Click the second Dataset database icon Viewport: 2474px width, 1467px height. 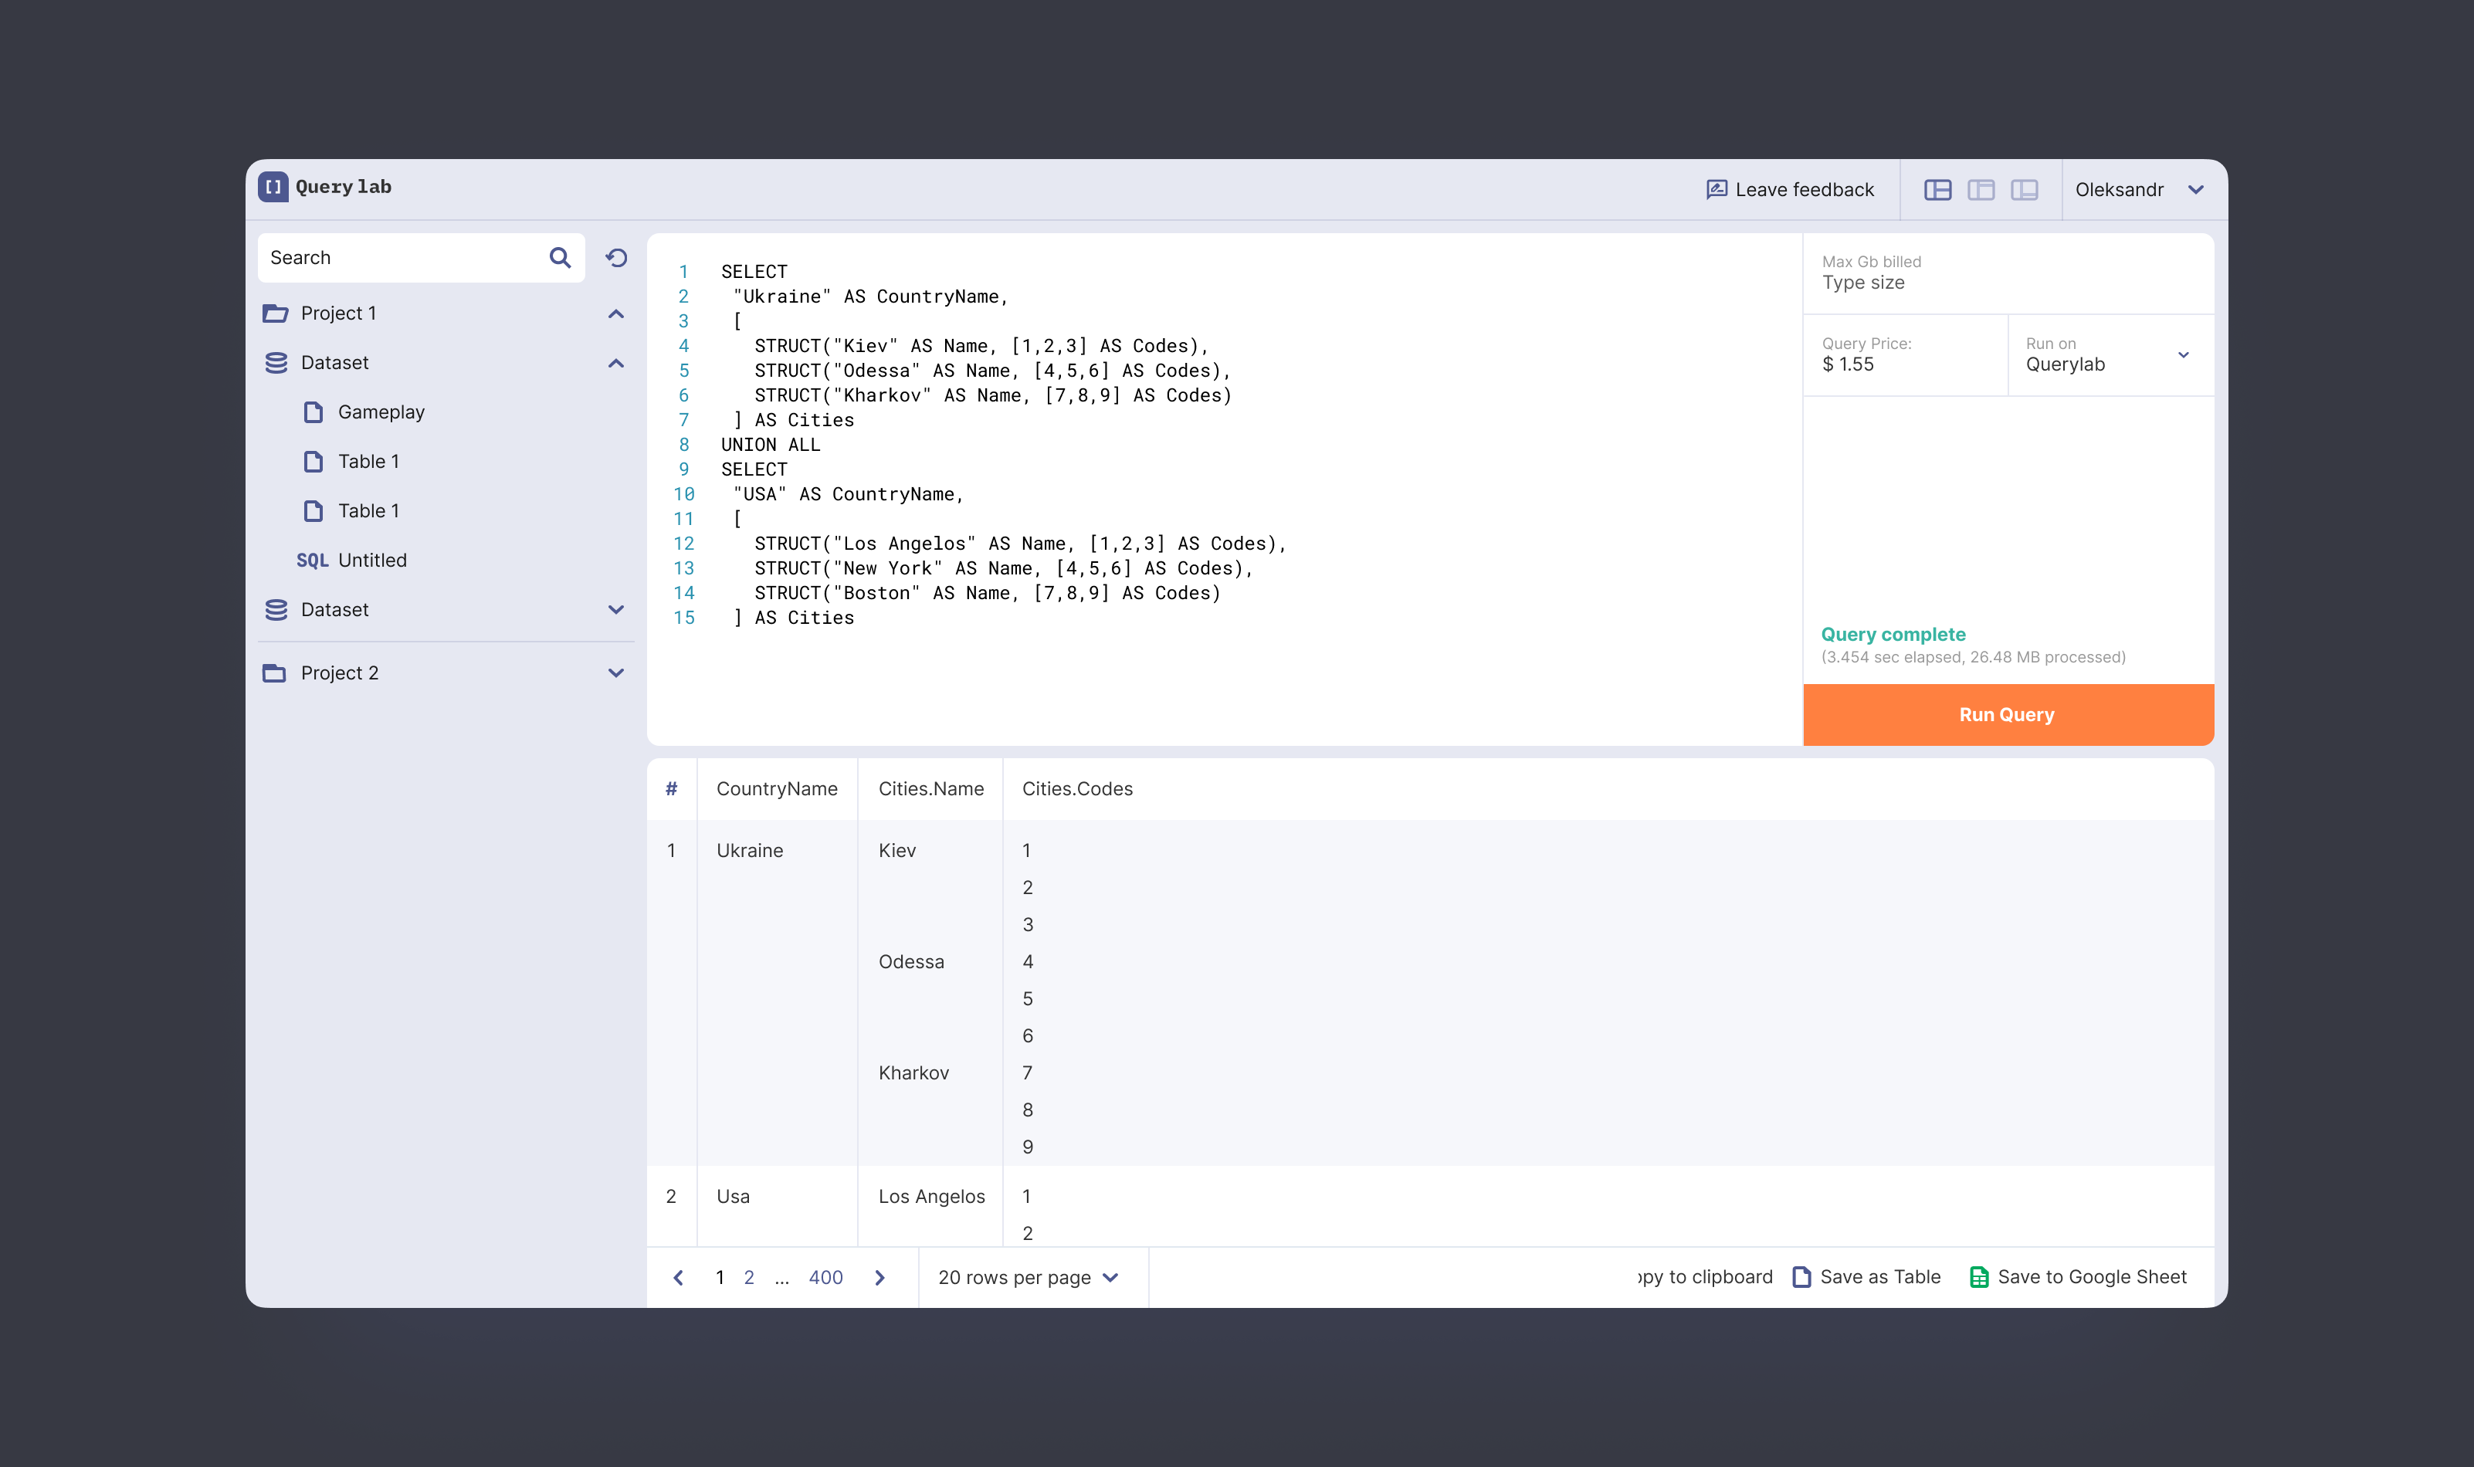pos(276,610)
